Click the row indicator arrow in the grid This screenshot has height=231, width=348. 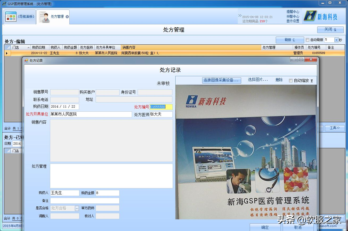[x=7, y=53]
